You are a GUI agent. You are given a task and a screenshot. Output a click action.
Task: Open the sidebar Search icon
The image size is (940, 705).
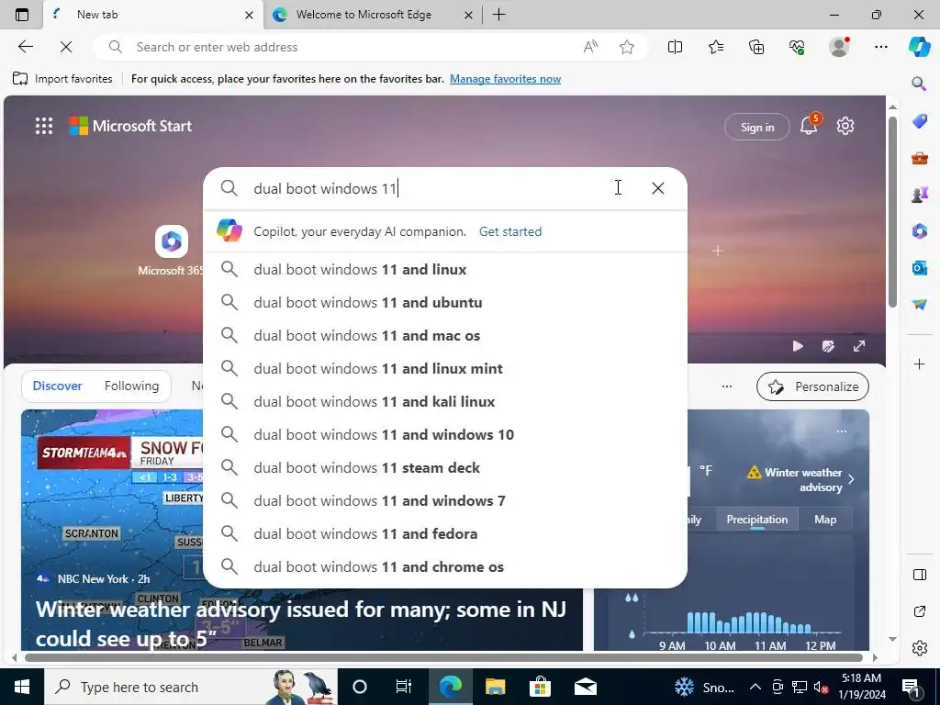[x=919, y=84]
